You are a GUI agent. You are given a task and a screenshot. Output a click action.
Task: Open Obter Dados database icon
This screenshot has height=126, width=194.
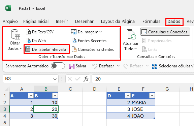(15, 34)
